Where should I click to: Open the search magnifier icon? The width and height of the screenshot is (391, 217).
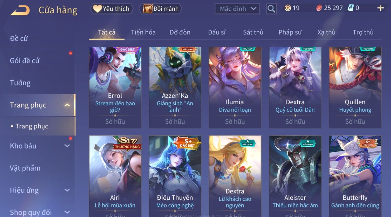(x=271, y=9)
